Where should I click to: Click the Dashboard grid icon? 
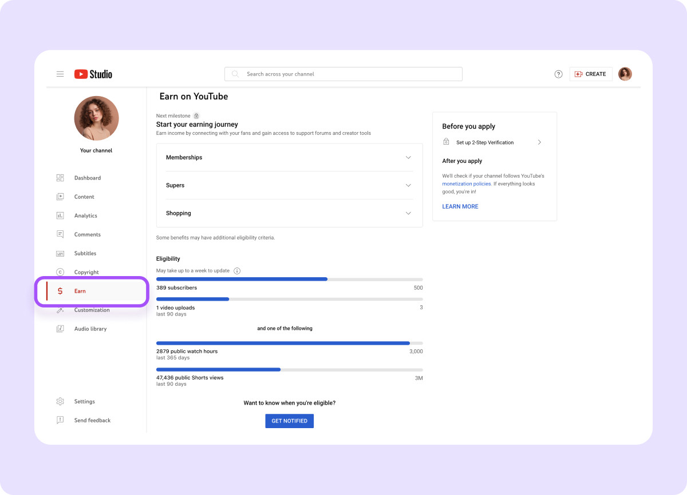click(x=60, y=178)
